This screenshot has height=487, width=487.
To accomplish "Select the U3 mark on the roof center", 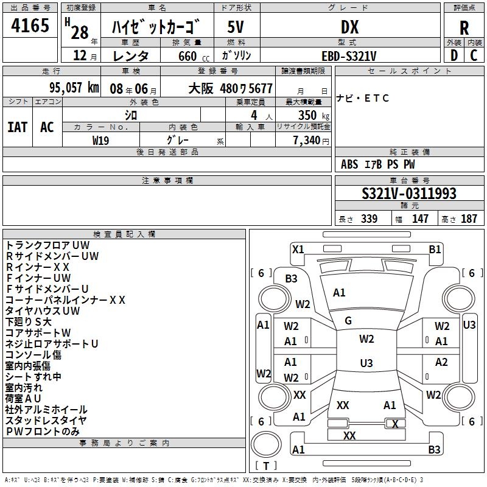I will point(366,363).
